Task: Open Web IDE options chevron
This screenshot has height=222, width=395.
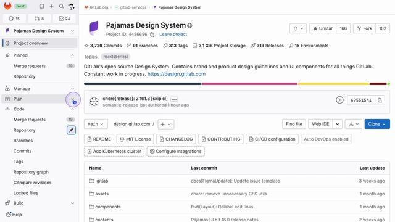Action: tap(338, 124)
